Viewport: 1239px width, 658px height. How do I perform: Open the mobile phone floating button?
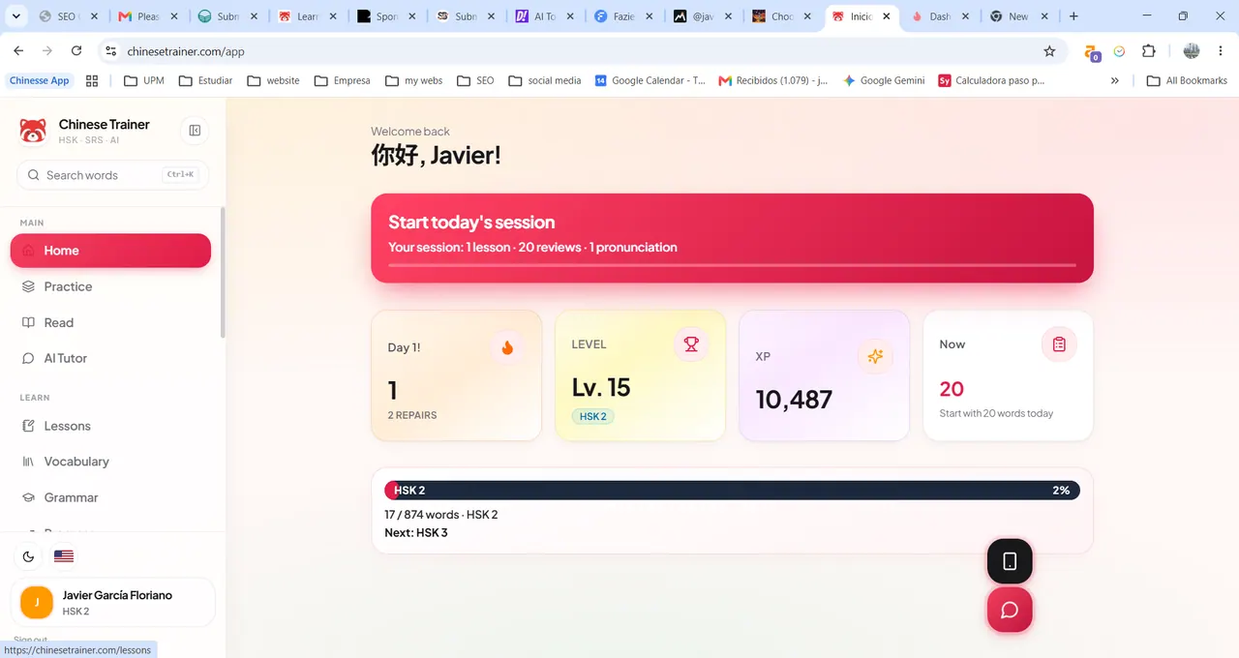point(1010,560)
